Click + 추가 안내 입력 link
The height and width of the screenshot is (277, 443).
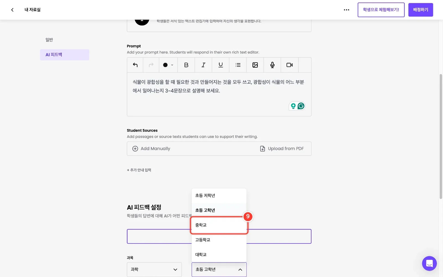click(139, 170)
